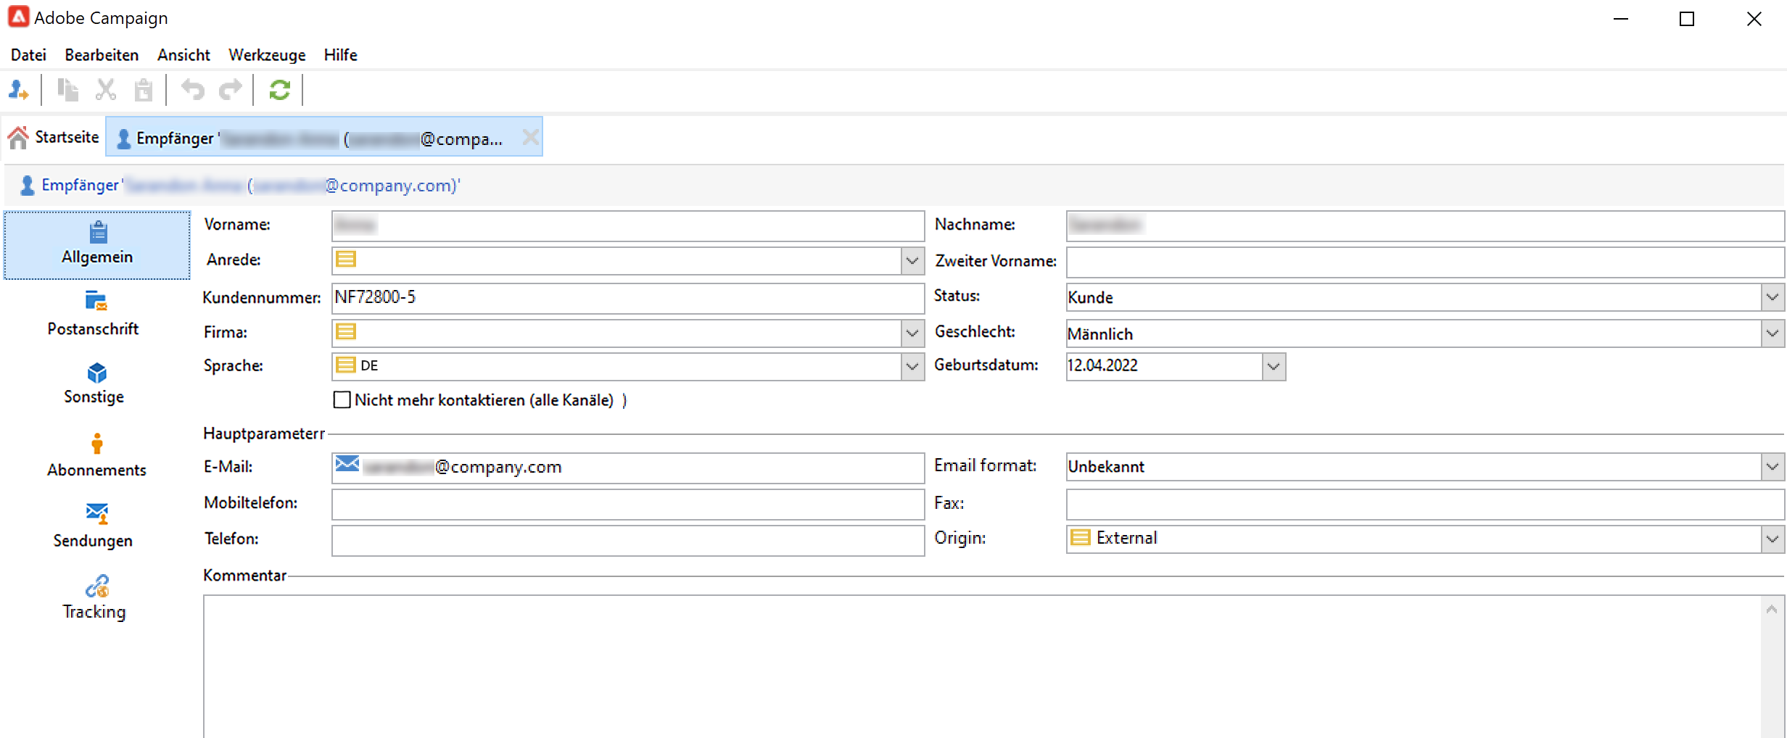This screenshot has height=738, width=1787.
Task: Open the Sonstige section
Action: pos(94,384)
